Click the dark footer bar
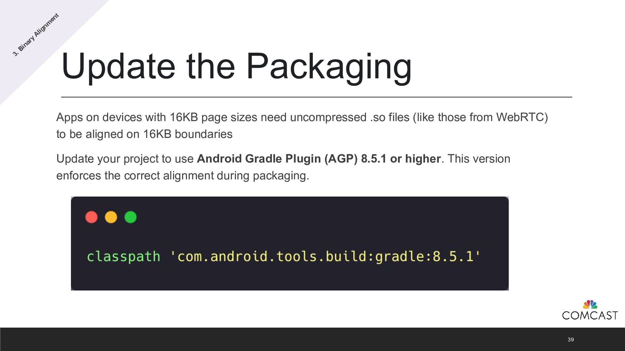 [293, 339]
